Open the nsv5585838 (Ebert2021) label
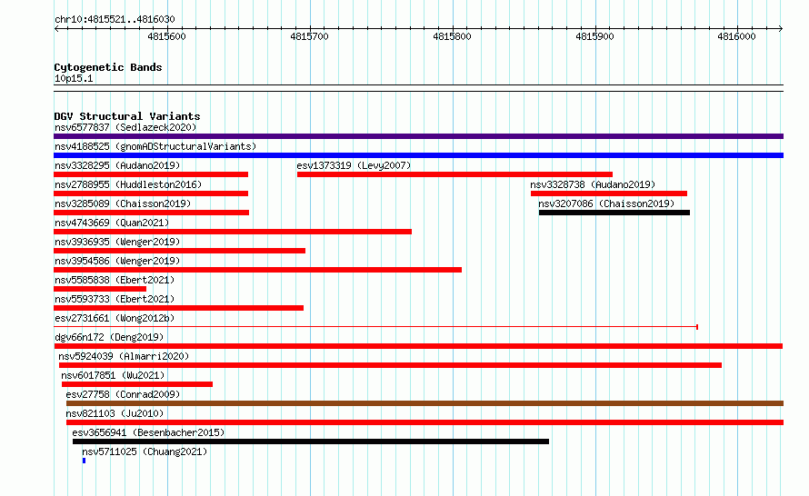This screenshot has width=809, height=496. click(115, 280)
